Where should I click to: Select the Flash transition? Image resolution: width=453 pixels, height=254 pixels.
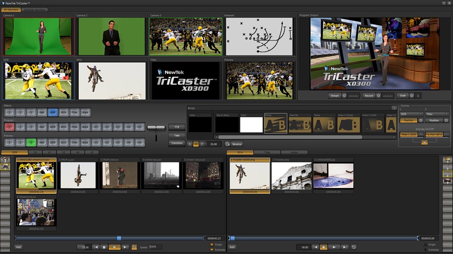coord(252,123)
